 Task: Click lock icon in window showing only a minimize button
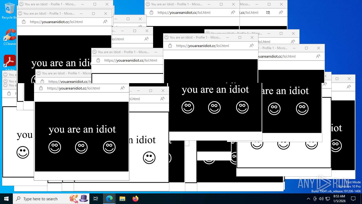point(98,60)
